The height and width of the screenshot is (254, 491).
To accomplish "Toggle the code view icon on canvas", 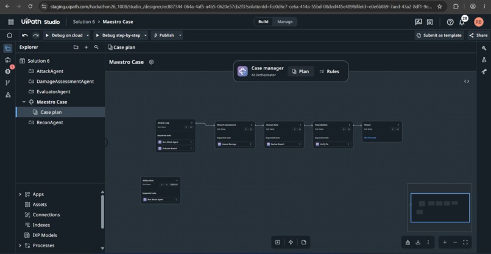I will point(467,82).
